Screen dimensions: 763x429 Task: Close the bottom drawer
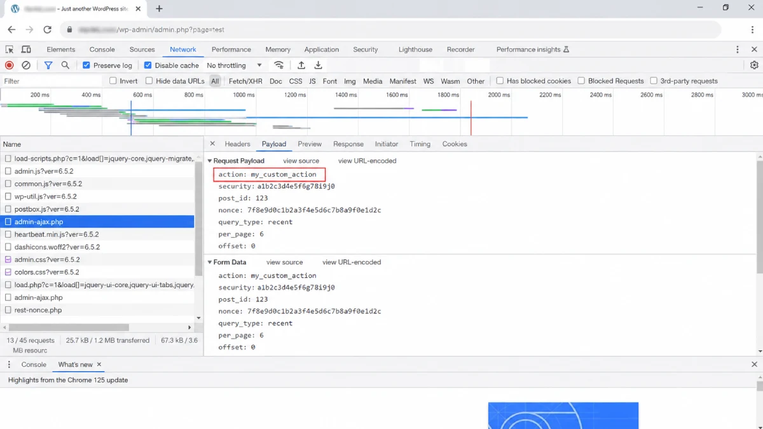click(754, 364)
